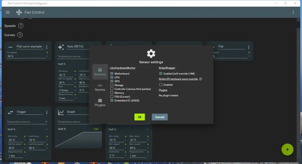Click the help icon next to Curves

click(x=20, y=35)
